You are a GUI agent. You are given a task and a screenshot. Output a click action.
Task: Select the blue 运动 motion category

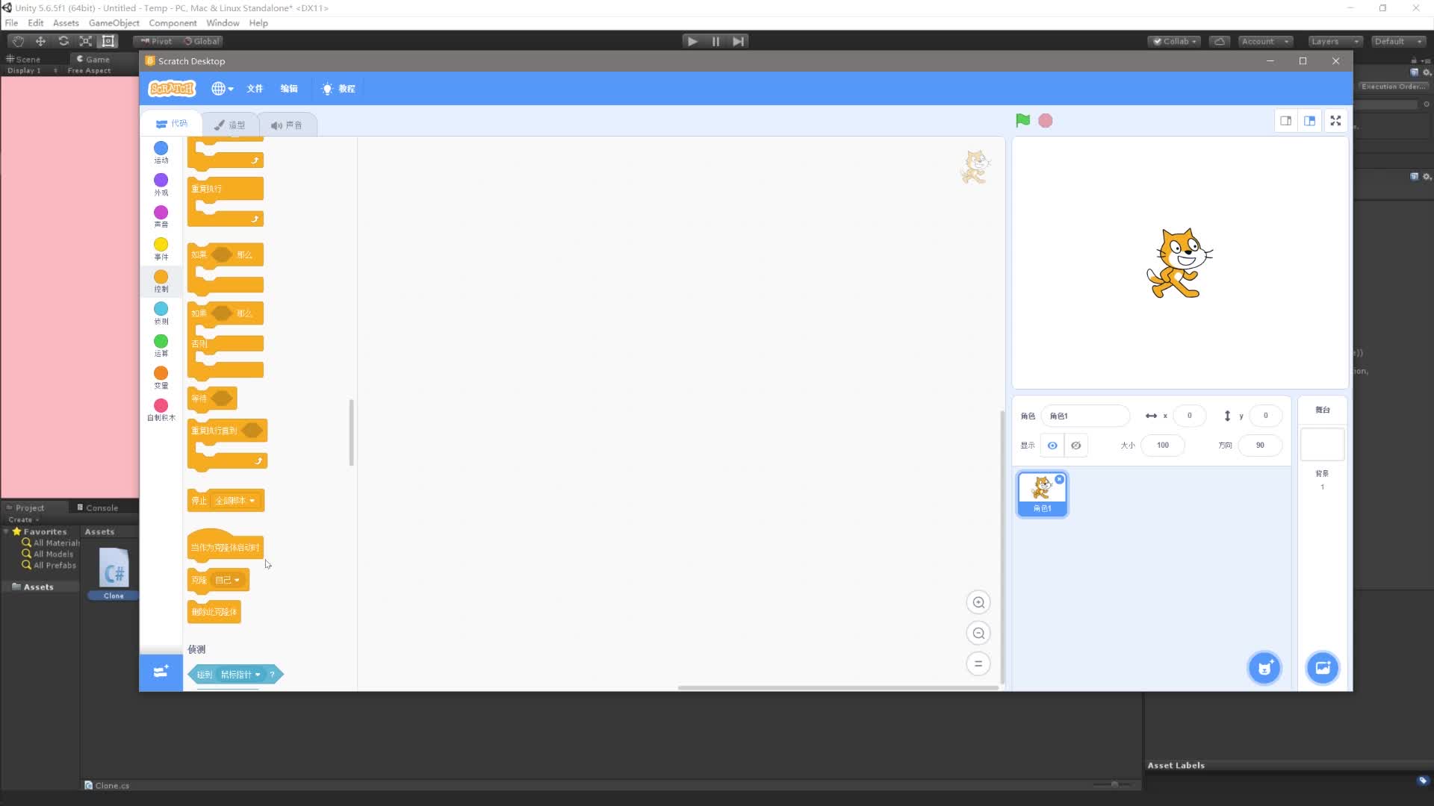[x=161, y=152]
